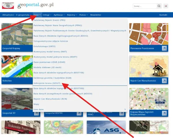The width and height of the screenshot is (173, 138).
Task: Open the Krakowskie Przedmieście street sign tile
Action: (21, 127)
